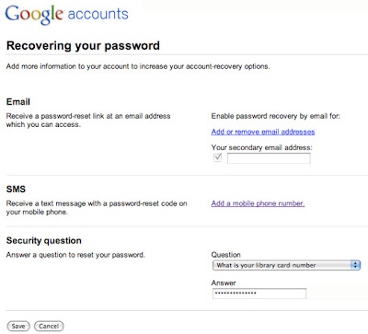Click the Google logo
Image resolution: width=368 pixels, height=334 pixels.
point(34,14)
